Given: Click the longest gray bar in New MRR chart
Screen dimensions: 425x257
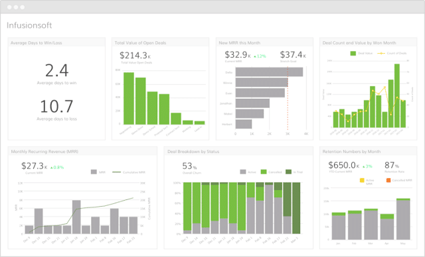Looking at the screenshot, I should 269,72.
